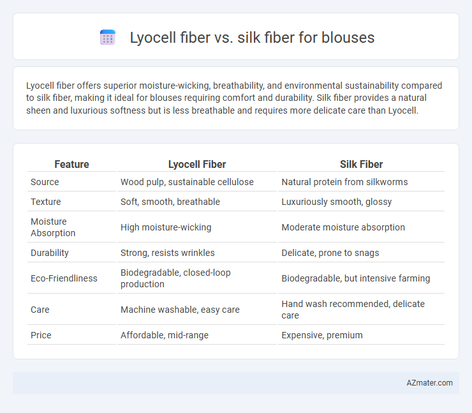Click 'Delicate, prone to snags' cell
The height and width of the screenshot is (413, 472).
tap(330, 253)
